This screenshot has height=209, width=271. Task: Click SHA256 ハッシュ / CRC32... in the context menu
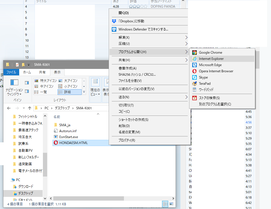coord(149,75)
